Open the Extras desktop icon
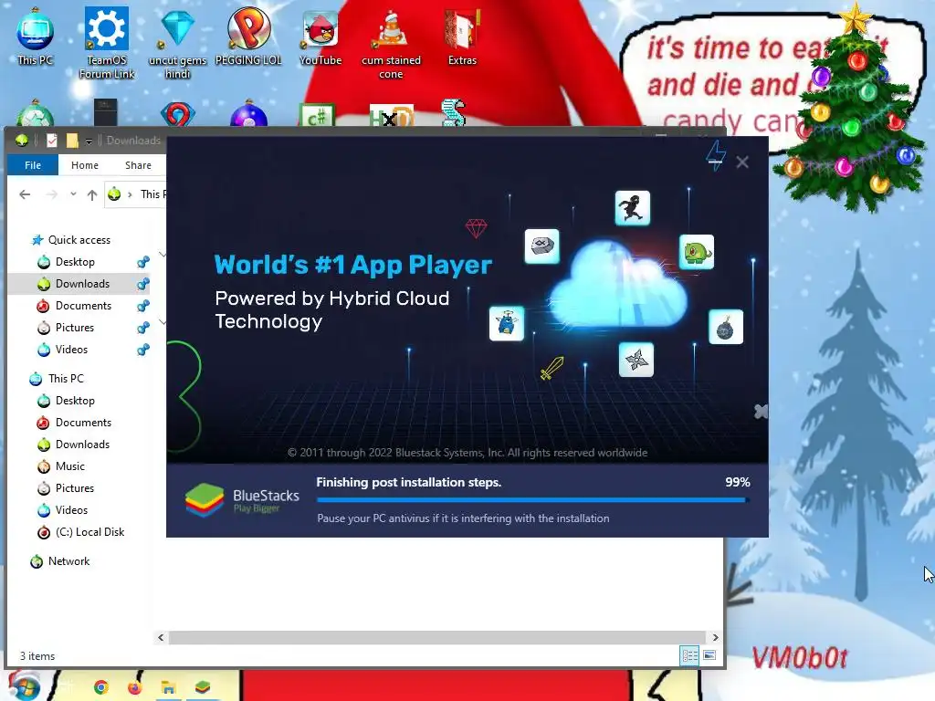The image size is (935, 701). point(462,36)
